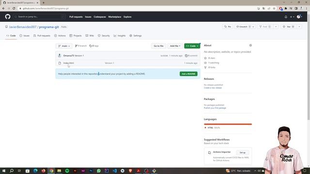This screenshot has height=174, width=310.
Task: Open Visual Studio Code from taskbar
Action: (114, 171)
